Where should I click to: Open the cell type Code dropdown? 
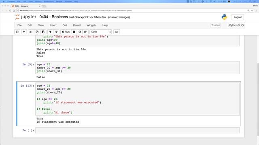click(101, 32)
